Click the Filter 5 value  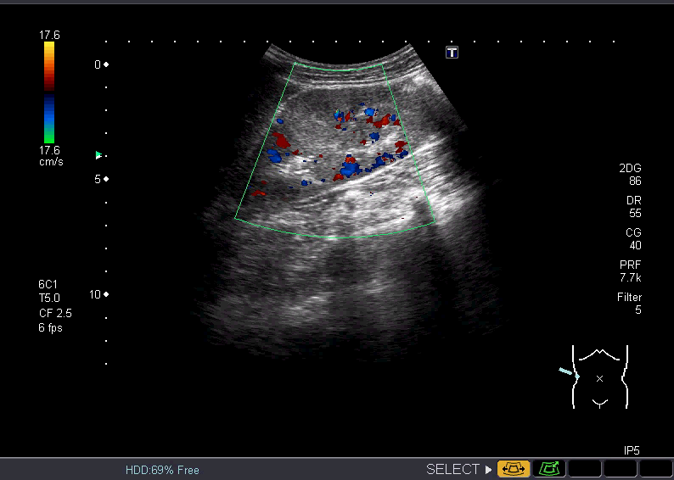coord(629,303)
